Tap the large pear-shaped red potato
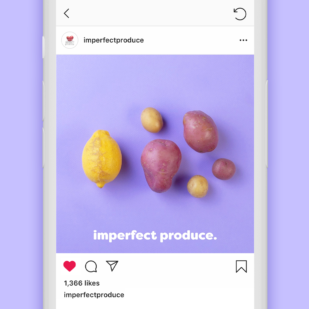This screenshot has height=309, width=309. click(161, 166)
